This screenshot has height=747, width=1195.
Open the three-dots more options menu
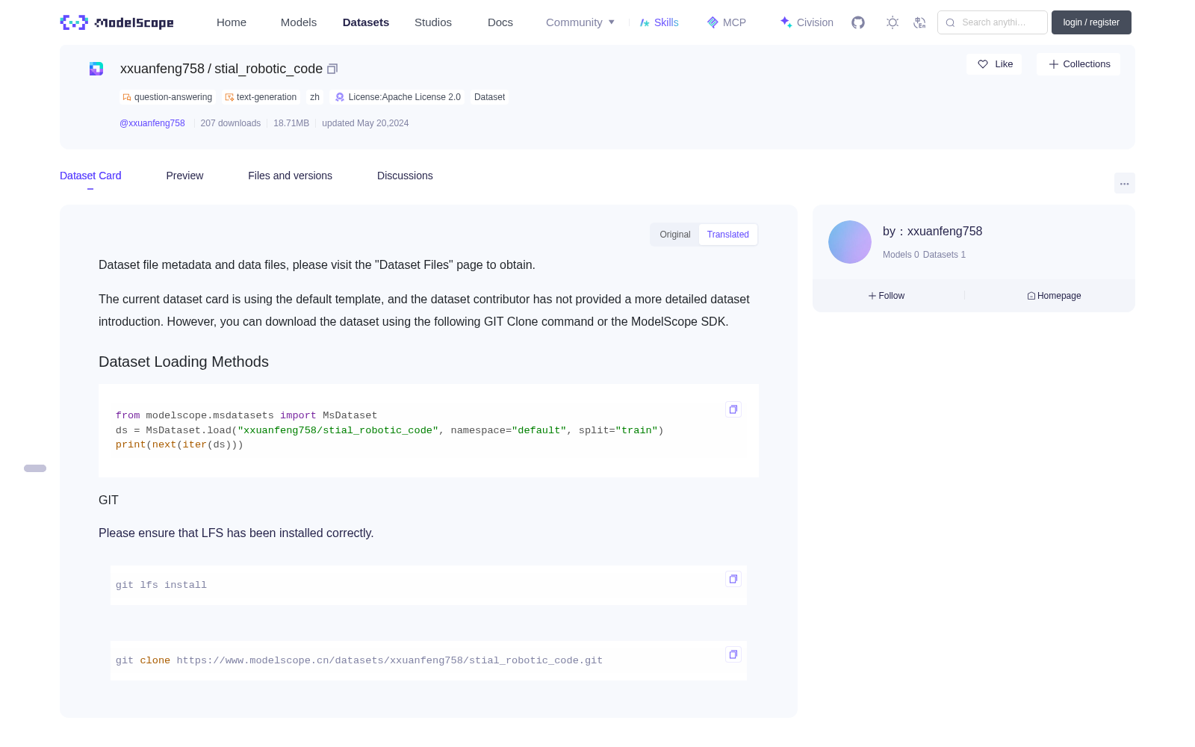[1124, 183]
